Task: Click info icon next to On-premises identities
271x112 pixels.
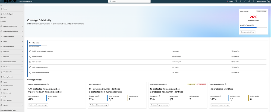Action: pos(166,84)
